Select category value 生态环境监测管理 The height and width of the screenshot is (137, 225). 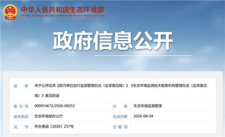click(x=148, y=106)
